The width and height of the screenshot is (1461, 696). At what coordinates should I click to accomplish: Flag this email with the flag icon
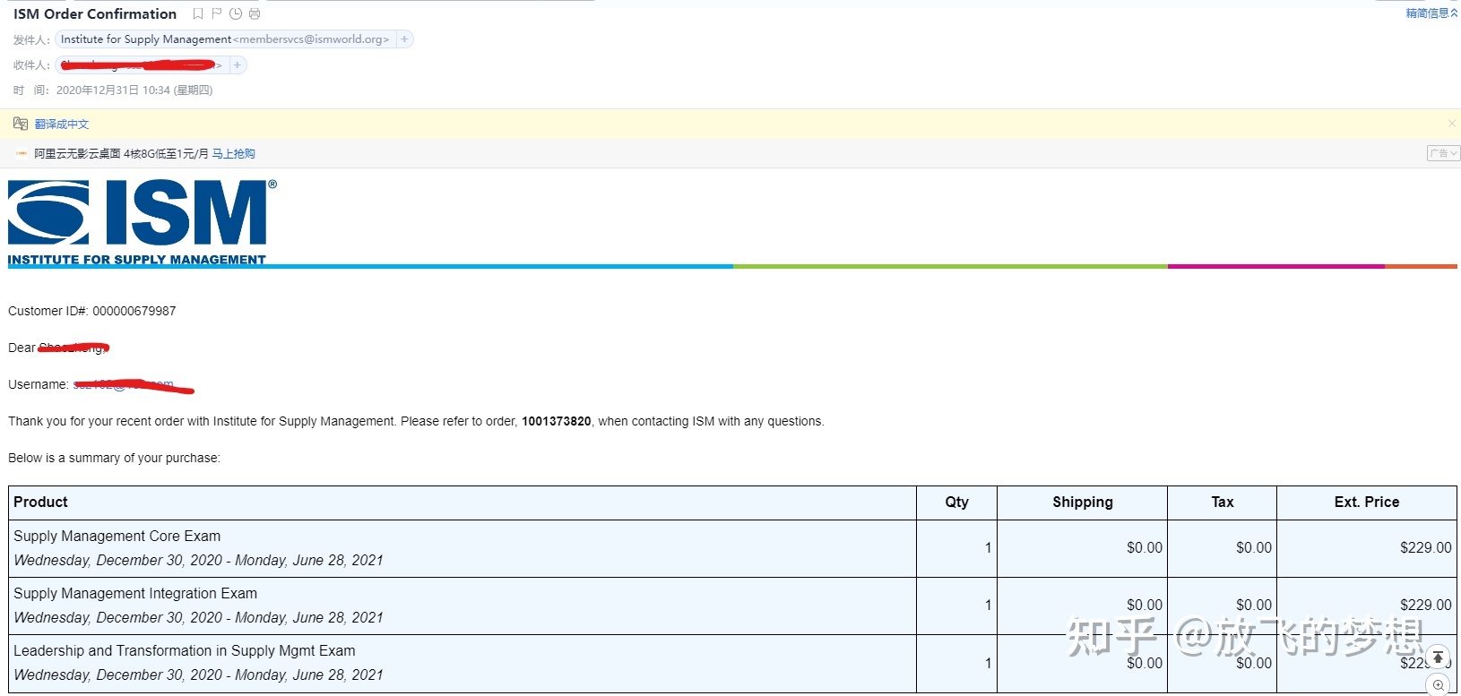(x=217, y=13)
